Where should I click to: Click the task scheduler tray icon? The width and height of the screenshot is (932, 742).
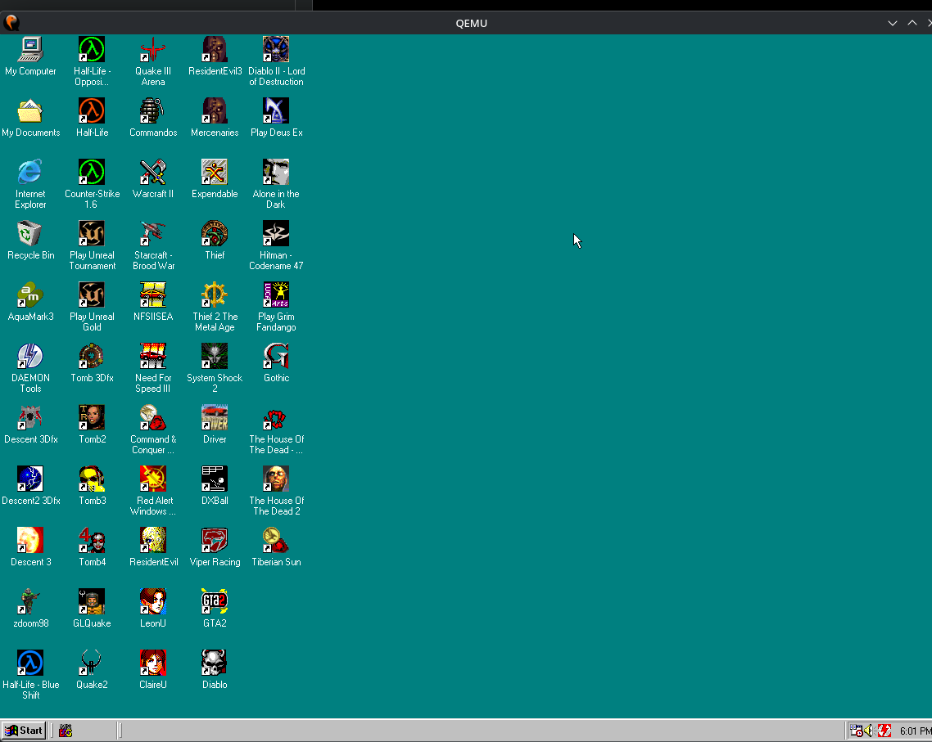pos(856,731)
